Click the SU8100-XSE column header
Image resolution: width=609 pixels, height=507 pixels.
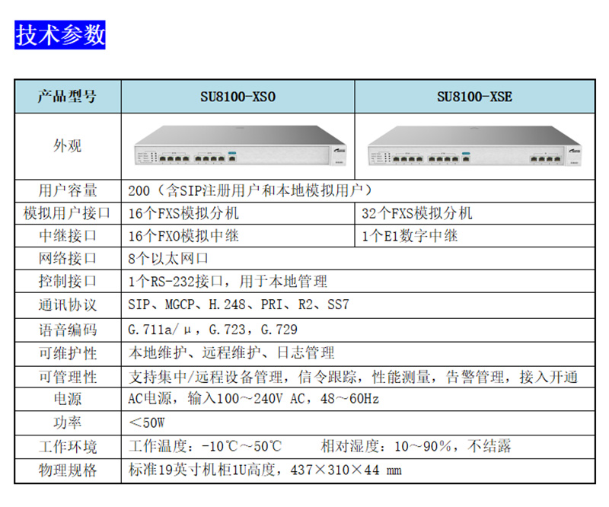point(474,97)
